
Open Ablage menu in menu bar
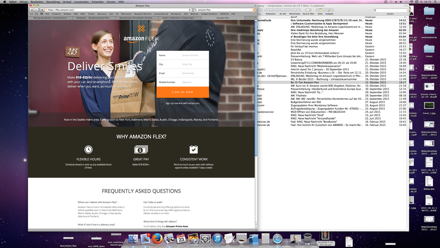pyautogui.click(x=23, y=2)
